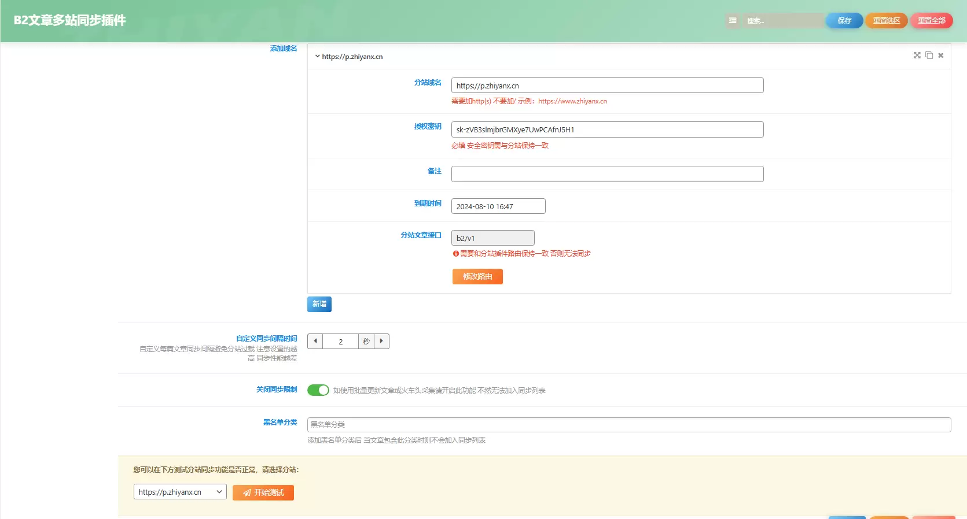Click the example URL https://www.zhiyanx.cn text
Screen dimensions: 967x519
[x=572, y=101]
